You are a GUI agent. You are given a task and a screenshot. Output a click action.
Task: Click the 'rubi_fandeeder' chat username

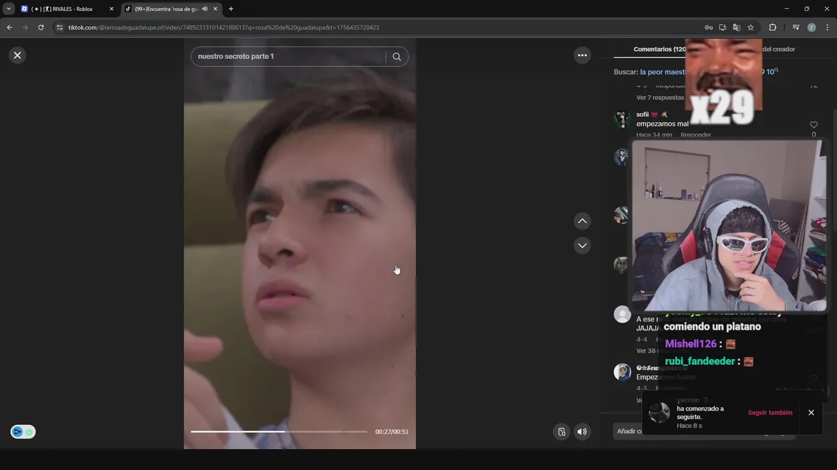[x=700, y=361]
